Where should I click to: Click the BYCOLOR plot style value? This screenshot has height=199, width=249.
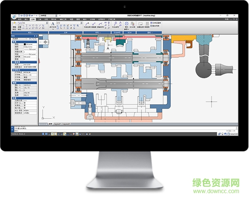[30, 72]
